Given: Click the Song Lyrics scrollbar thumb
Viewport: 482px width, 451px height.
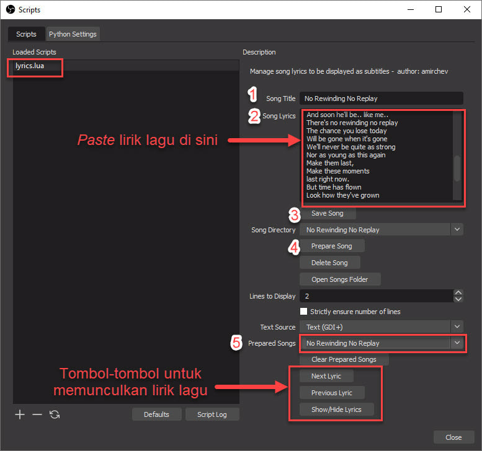Looking at the screenshot, I should (x=457, y=169).
